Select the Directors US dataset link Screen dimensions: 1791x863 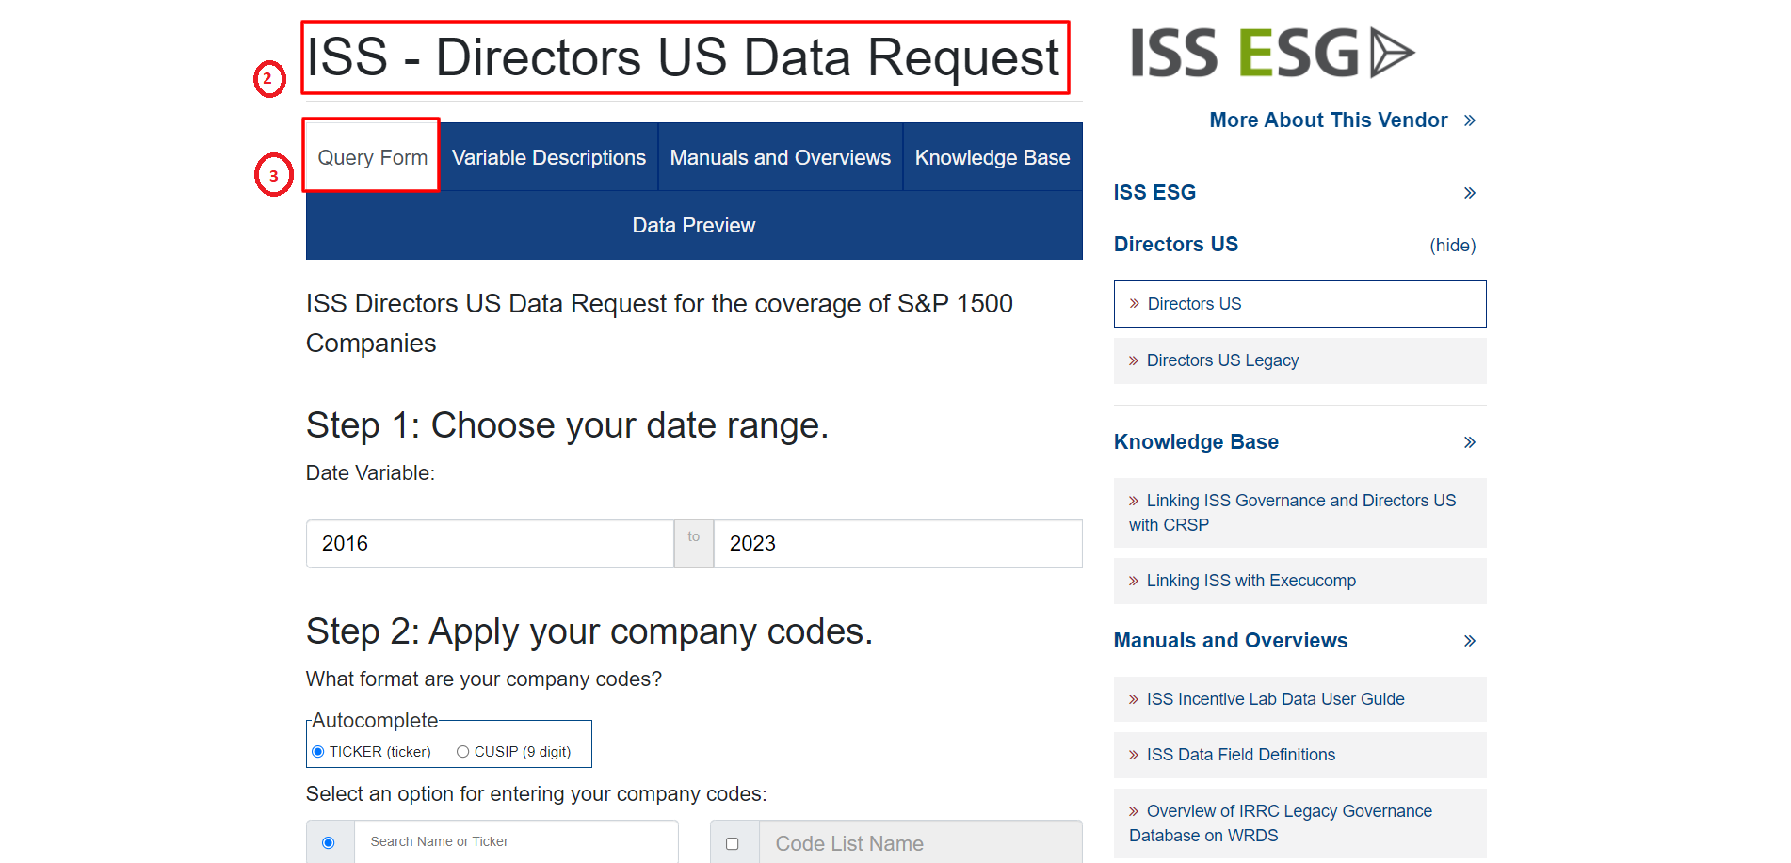(x=1300, y=304)
